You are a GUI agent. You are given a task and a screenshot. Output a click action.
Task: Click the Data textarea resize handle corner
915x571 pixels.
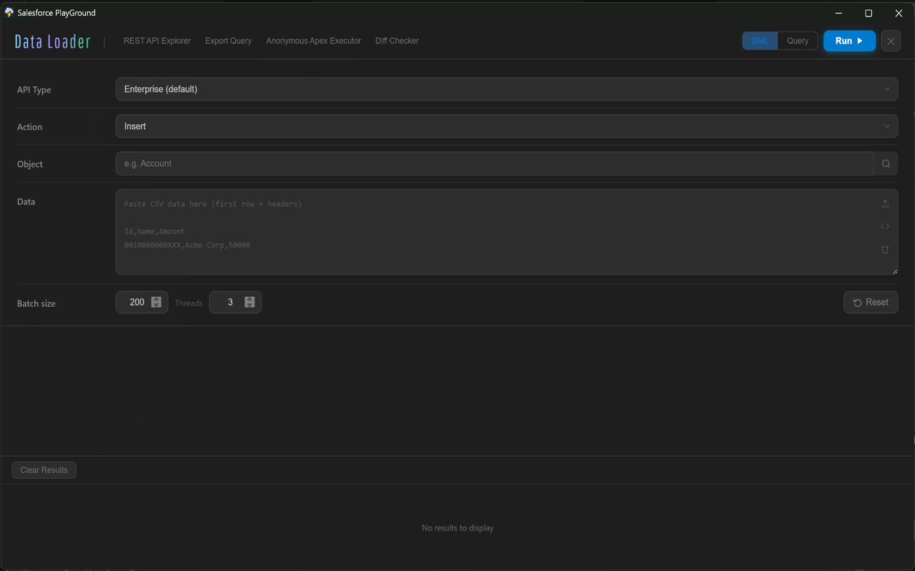[x=894, y=271]
